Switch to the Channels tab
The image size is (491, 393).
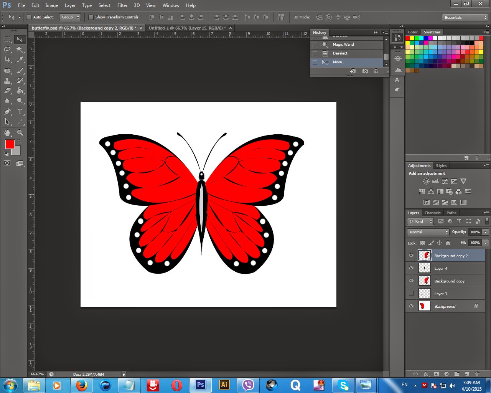pyautogui.click(x=432, y=213)
